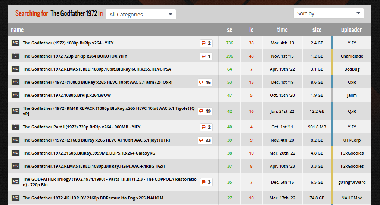Open Godfather Part I 720p 900MB YIFY link
Image resolution: width=380 pixels, height=205 pixels.
click(82, 127)
